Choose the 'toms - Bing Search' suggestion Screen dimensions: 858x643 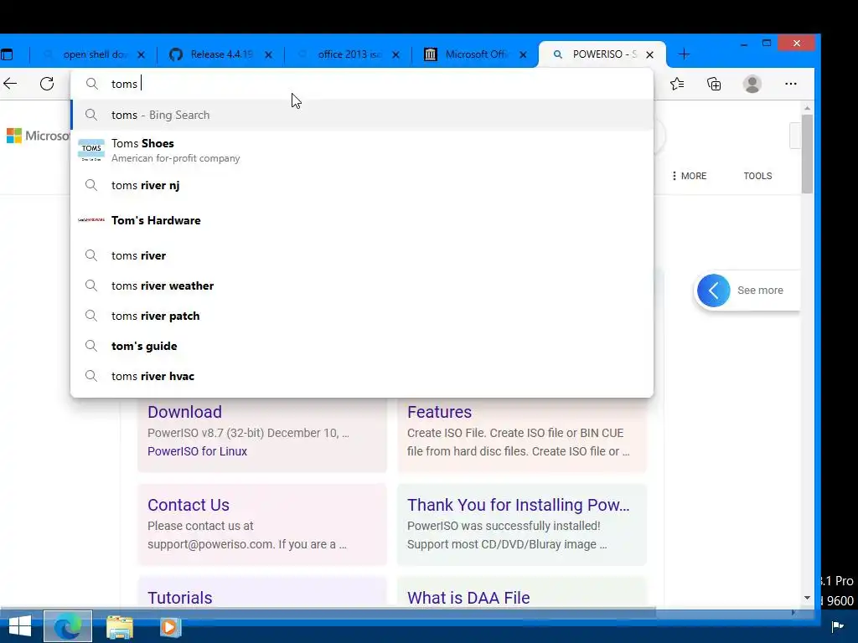(362, 115)
